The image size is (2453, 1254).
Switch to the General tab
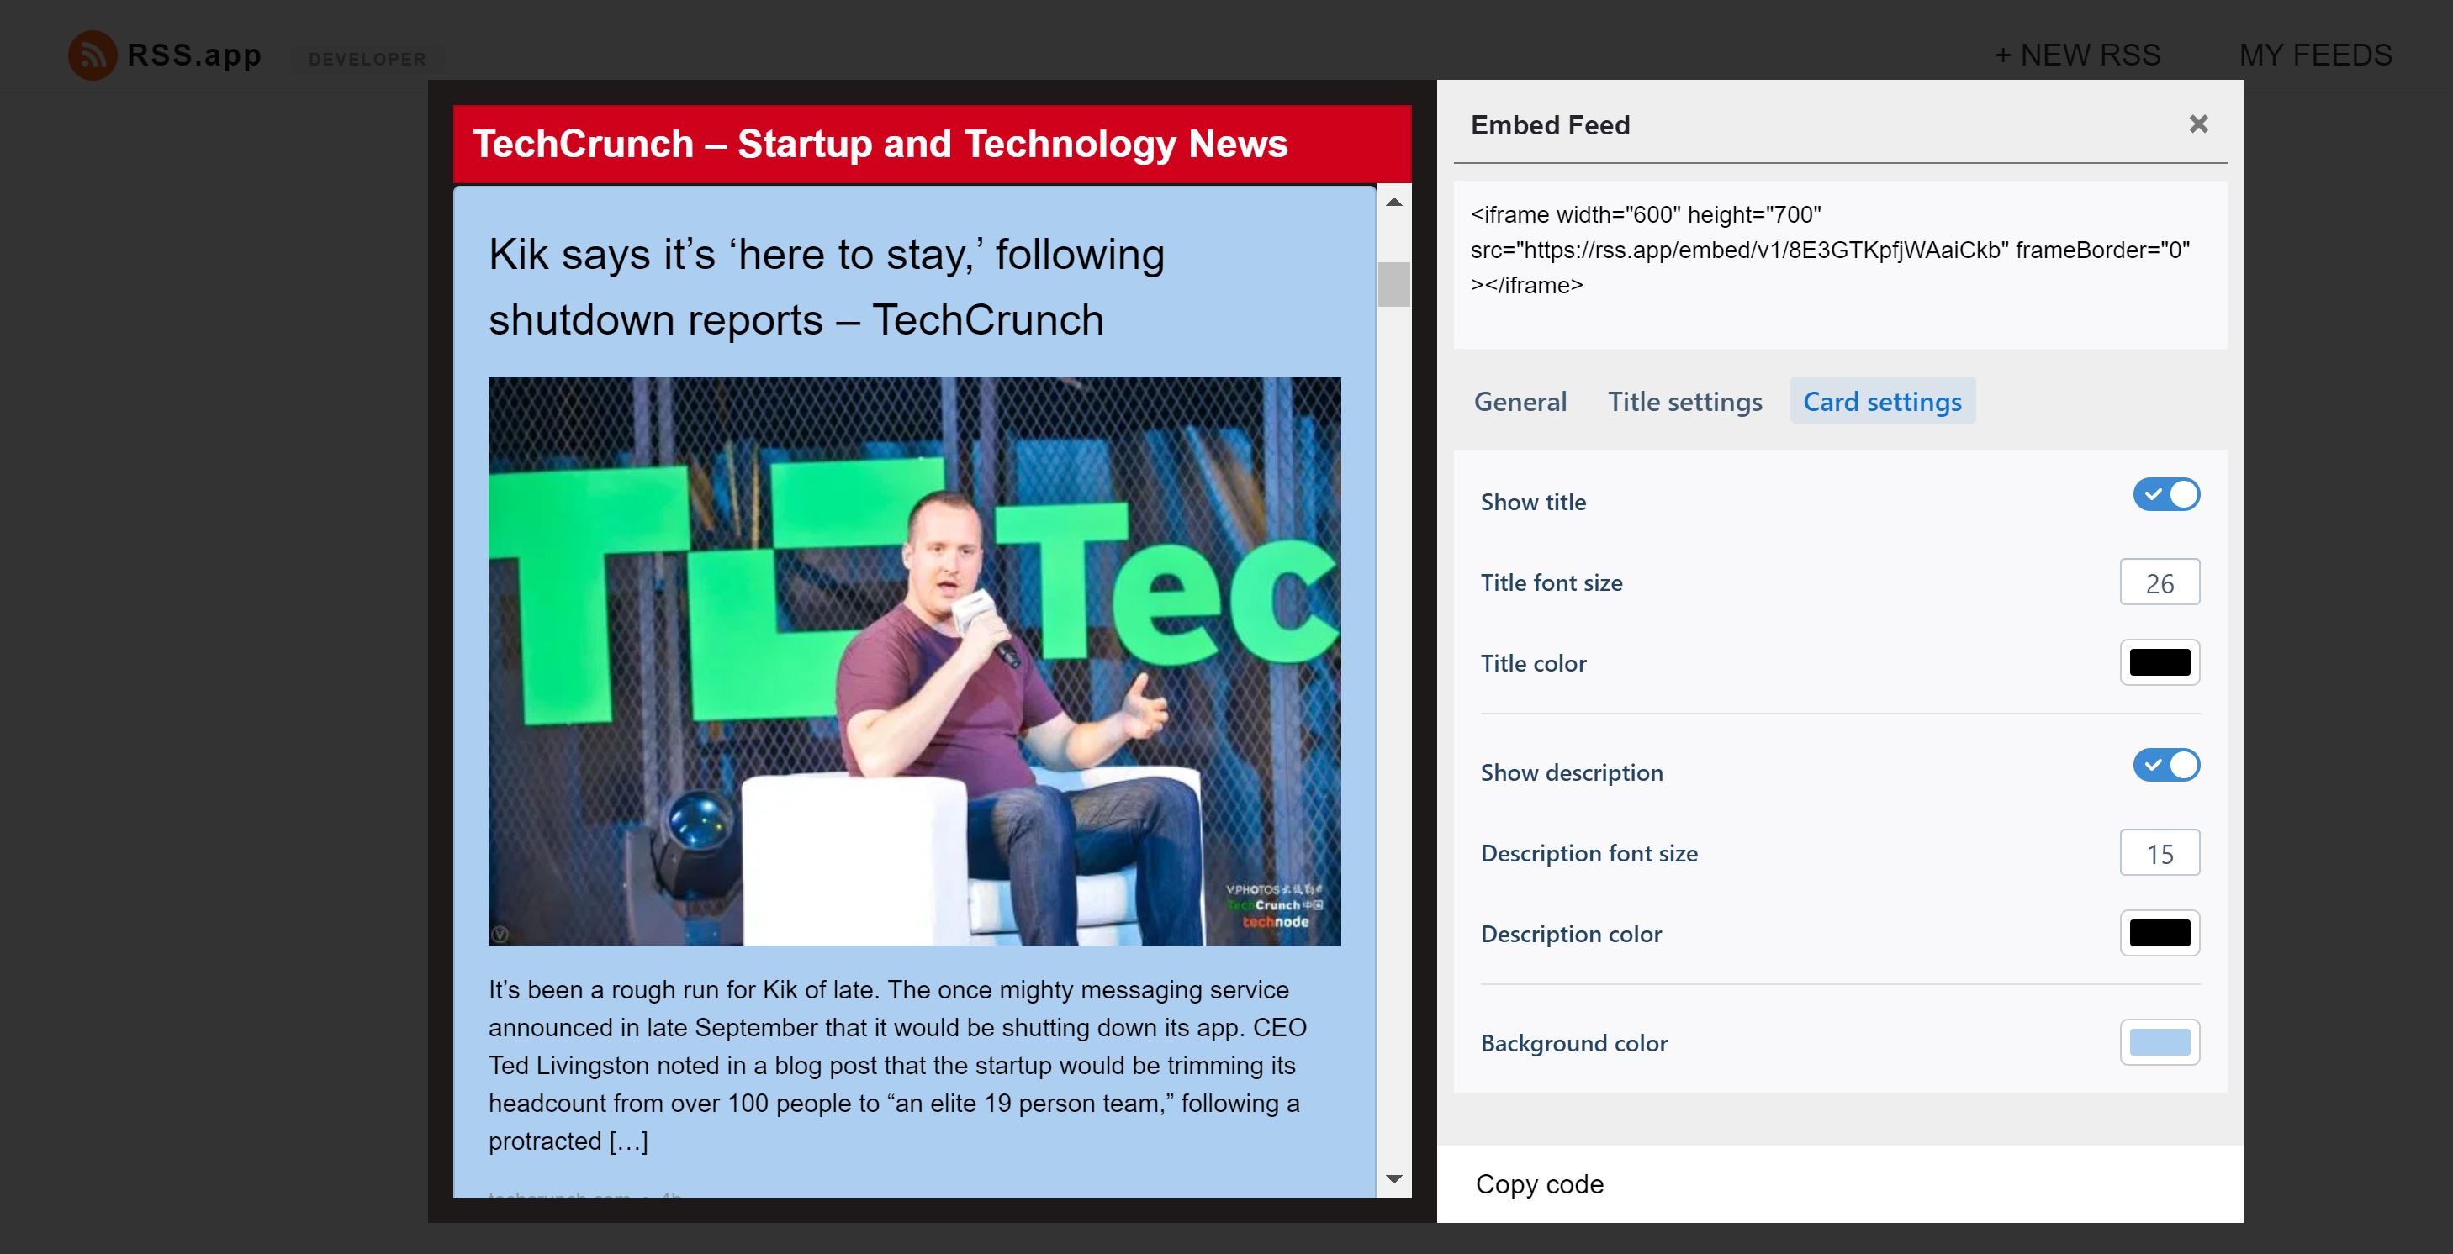[x=1520, y=402]
